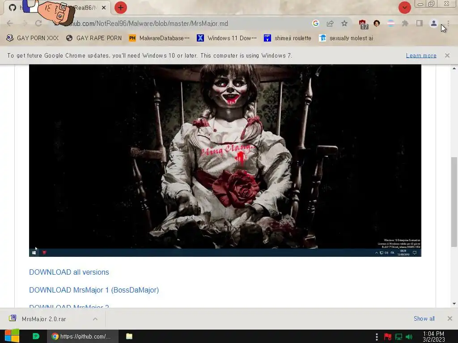Open the downloaded MrsMajor 2.0.rar file
This screenshot has width=458, height=343.
44,319
